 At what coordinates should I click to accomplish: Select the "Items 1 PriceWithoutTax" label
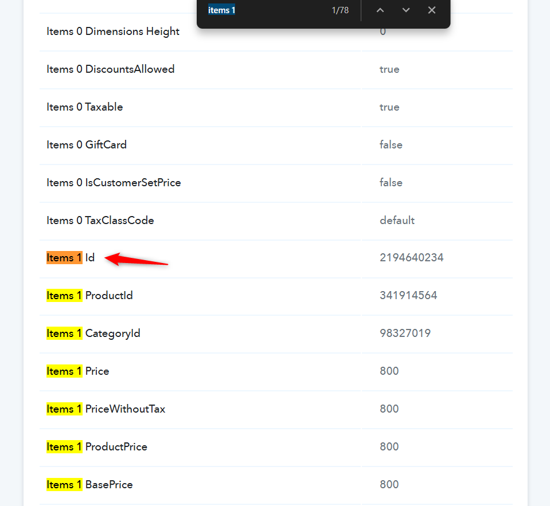click(106, 409)
